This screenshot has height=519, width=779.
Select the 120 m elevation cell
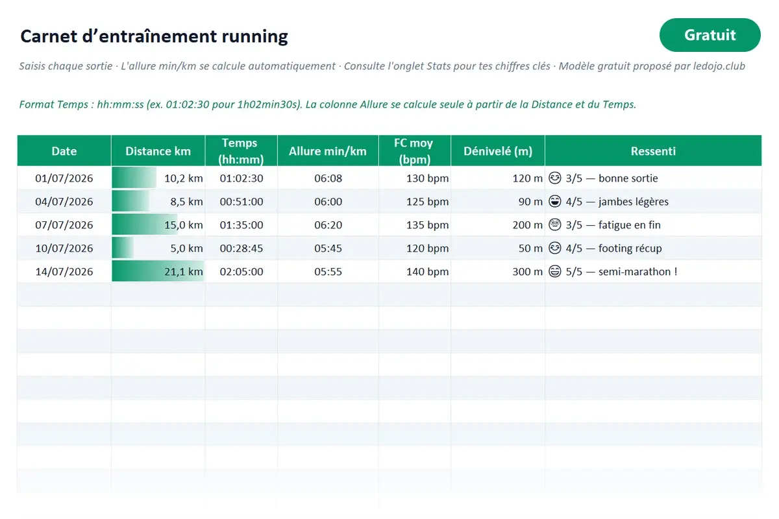coord(498,178)
